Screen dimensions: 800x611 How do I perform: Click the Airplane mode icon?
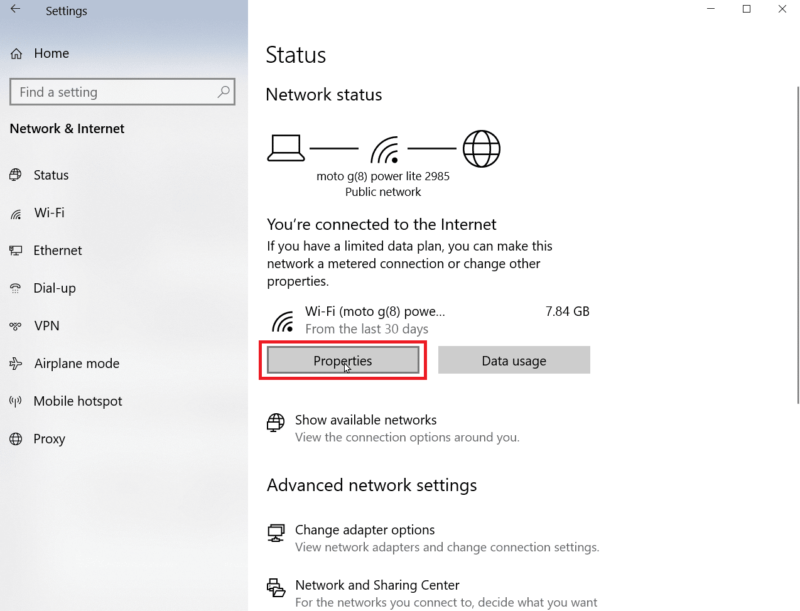tap(16, 364)
